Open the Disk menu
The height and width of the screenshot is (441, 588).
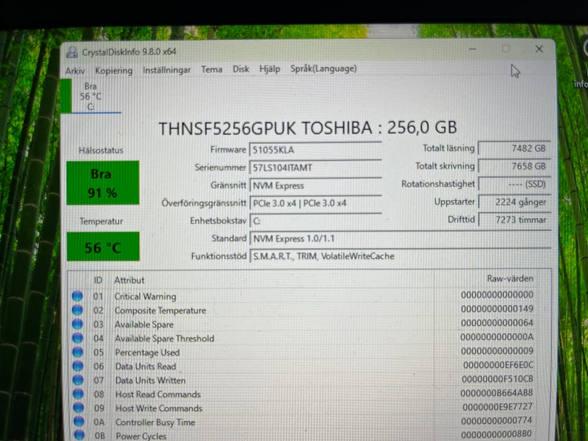[241, 69]
